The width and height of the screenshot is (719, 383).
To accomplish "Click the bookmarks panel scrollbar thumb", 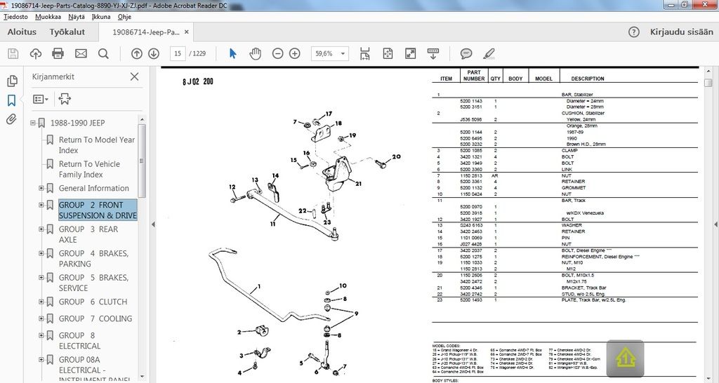I will [x=142, y=161].
